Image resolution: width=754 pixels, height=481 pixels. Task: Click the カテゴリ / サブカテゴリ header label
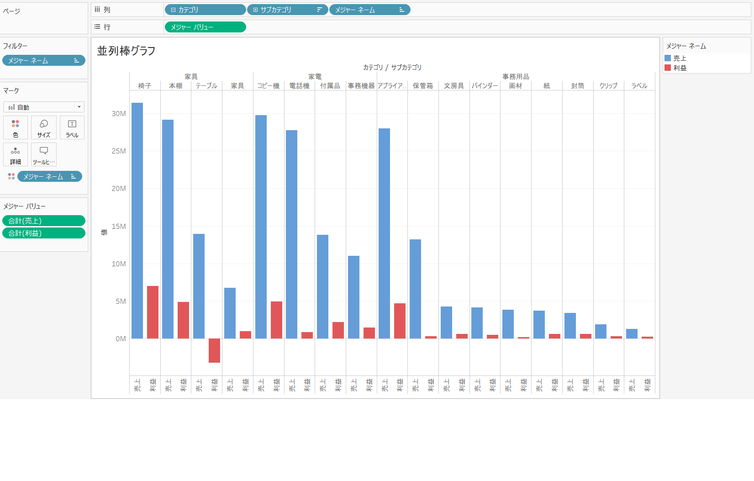(x=392, y=67)
